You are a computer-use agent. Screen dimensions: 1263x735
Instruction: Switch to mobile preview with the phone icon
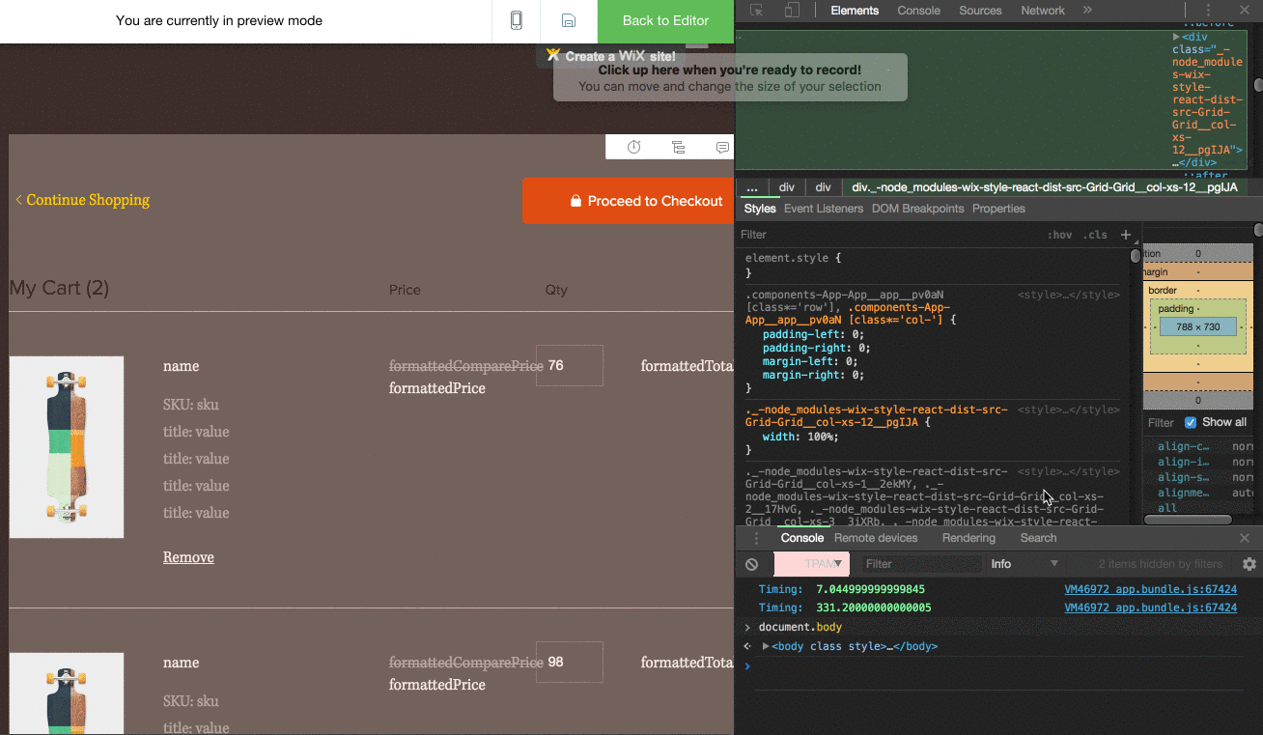(x=517, y=20)
